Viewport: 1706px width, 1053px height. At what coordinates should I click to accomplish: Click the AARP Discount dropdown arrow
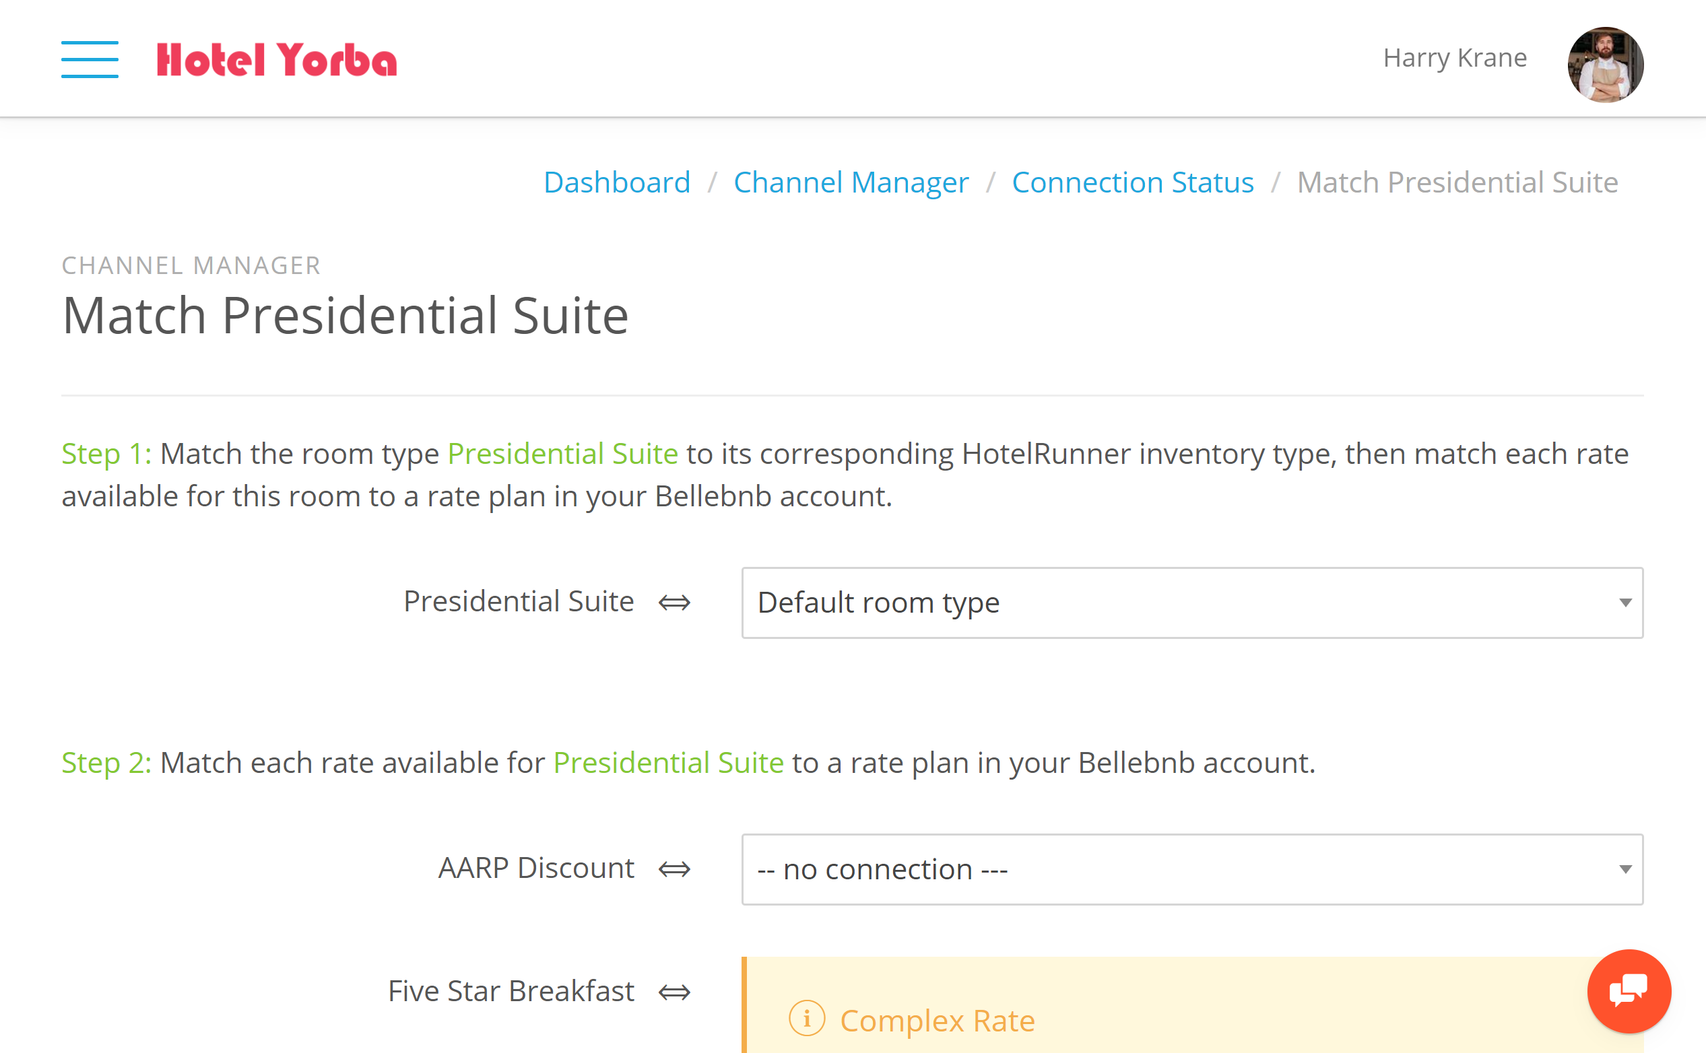point(1625,869)
